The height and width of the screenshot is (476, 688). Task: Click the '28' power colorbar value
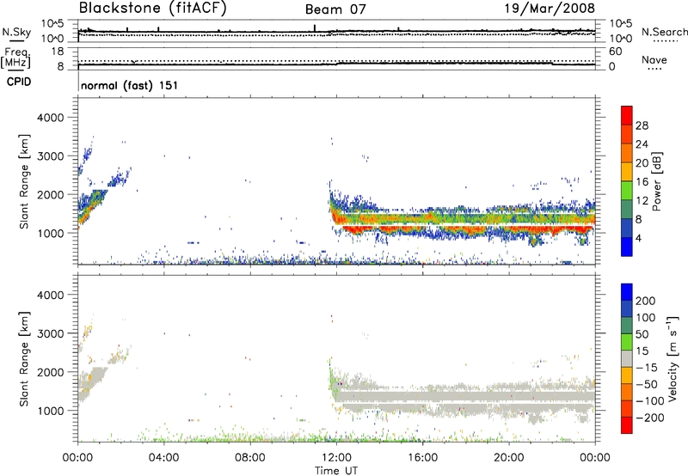click(x=642, y=125)
